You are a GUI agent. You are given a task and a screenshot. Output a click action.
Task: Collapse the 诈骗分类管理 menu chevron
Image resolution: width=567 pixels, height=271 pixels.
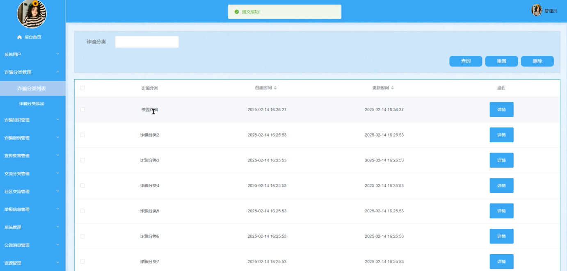[x=58, y=72]
